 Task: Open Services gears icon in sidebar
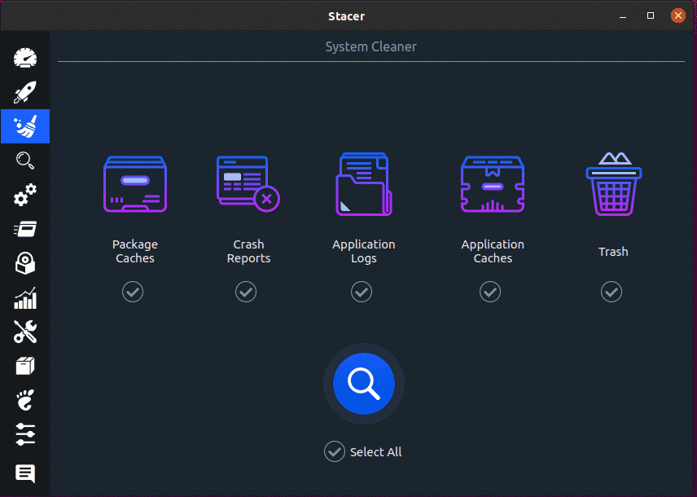coord(25,195)
